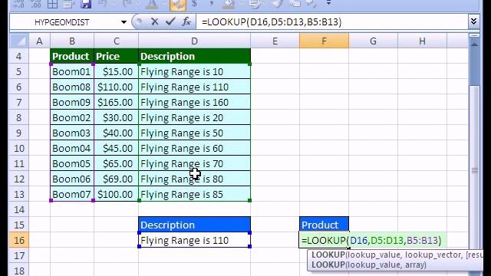Click the $100.00 price cell
Image resolution: width=491 pixels, height=276 pixels.
click(116, 194)
